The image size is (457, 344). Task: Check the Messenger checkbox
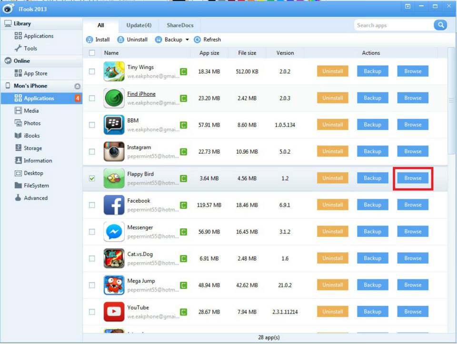tap(92, 232)
